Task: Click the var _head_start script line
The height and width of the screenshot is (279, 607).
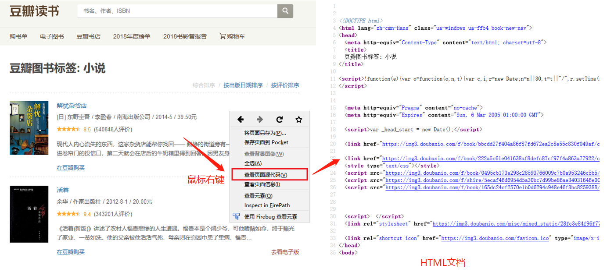Action: (413, 130)
